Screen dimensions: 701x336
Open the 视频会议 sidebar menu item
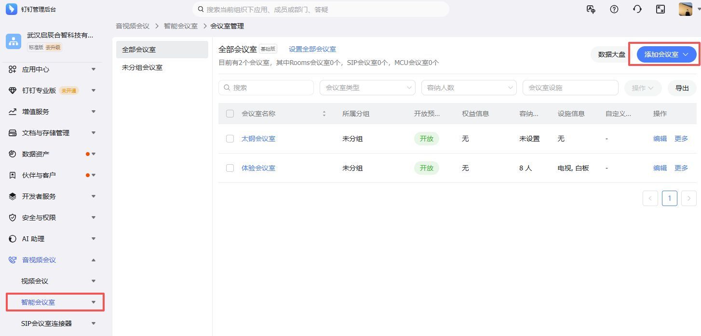tap(35, 281)
